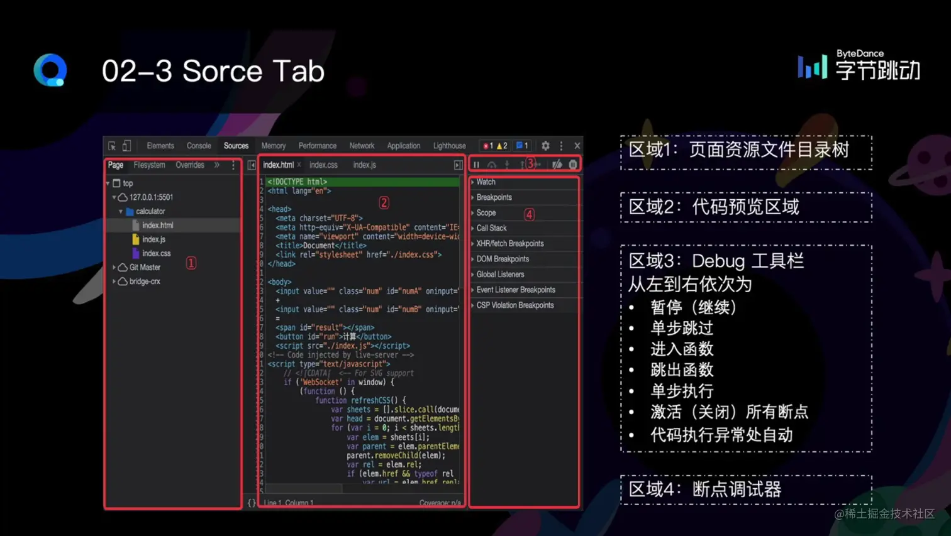The height and width of the screenshot is (536, 951).
Task: Click the '区域4：断点调试器' description box
Action: (x=746, y=490)
